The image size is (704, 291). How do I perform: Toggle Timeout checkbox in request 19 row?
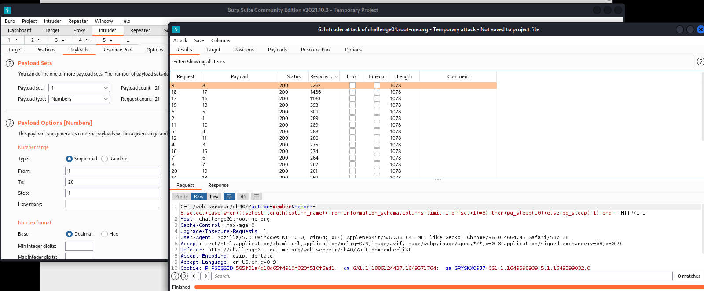tap(377, 105)
